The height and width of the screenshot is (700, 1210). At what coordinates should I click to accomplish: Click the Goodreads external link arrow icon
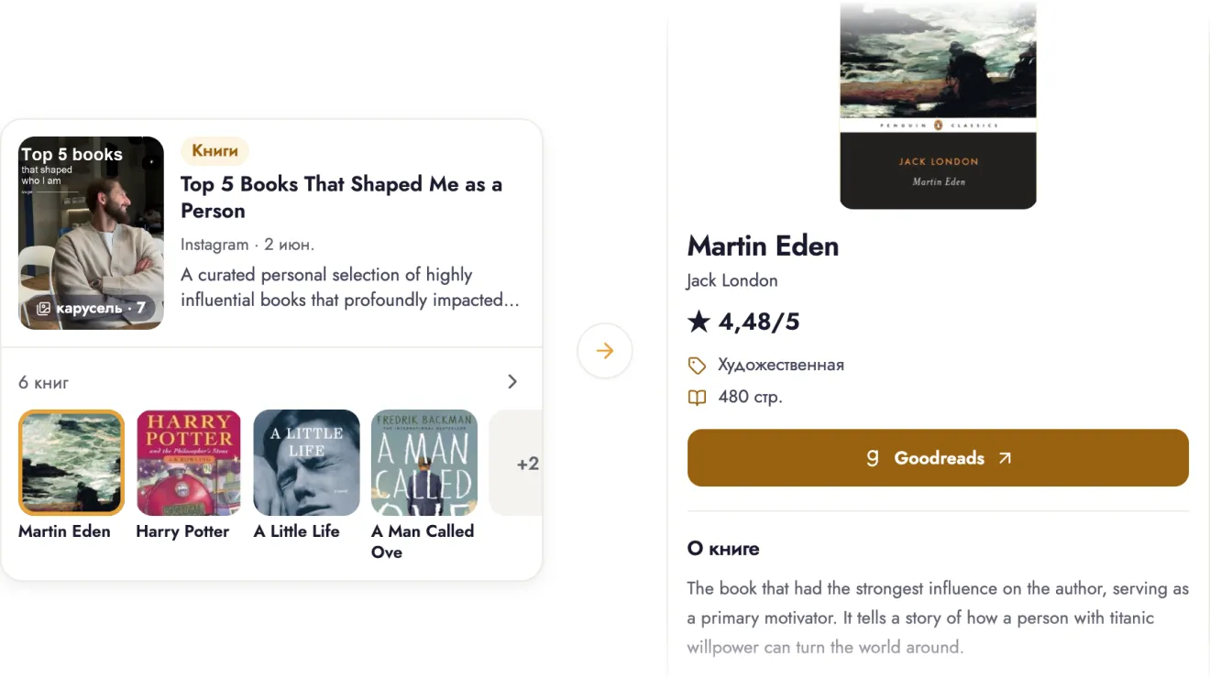point(1005,458)
